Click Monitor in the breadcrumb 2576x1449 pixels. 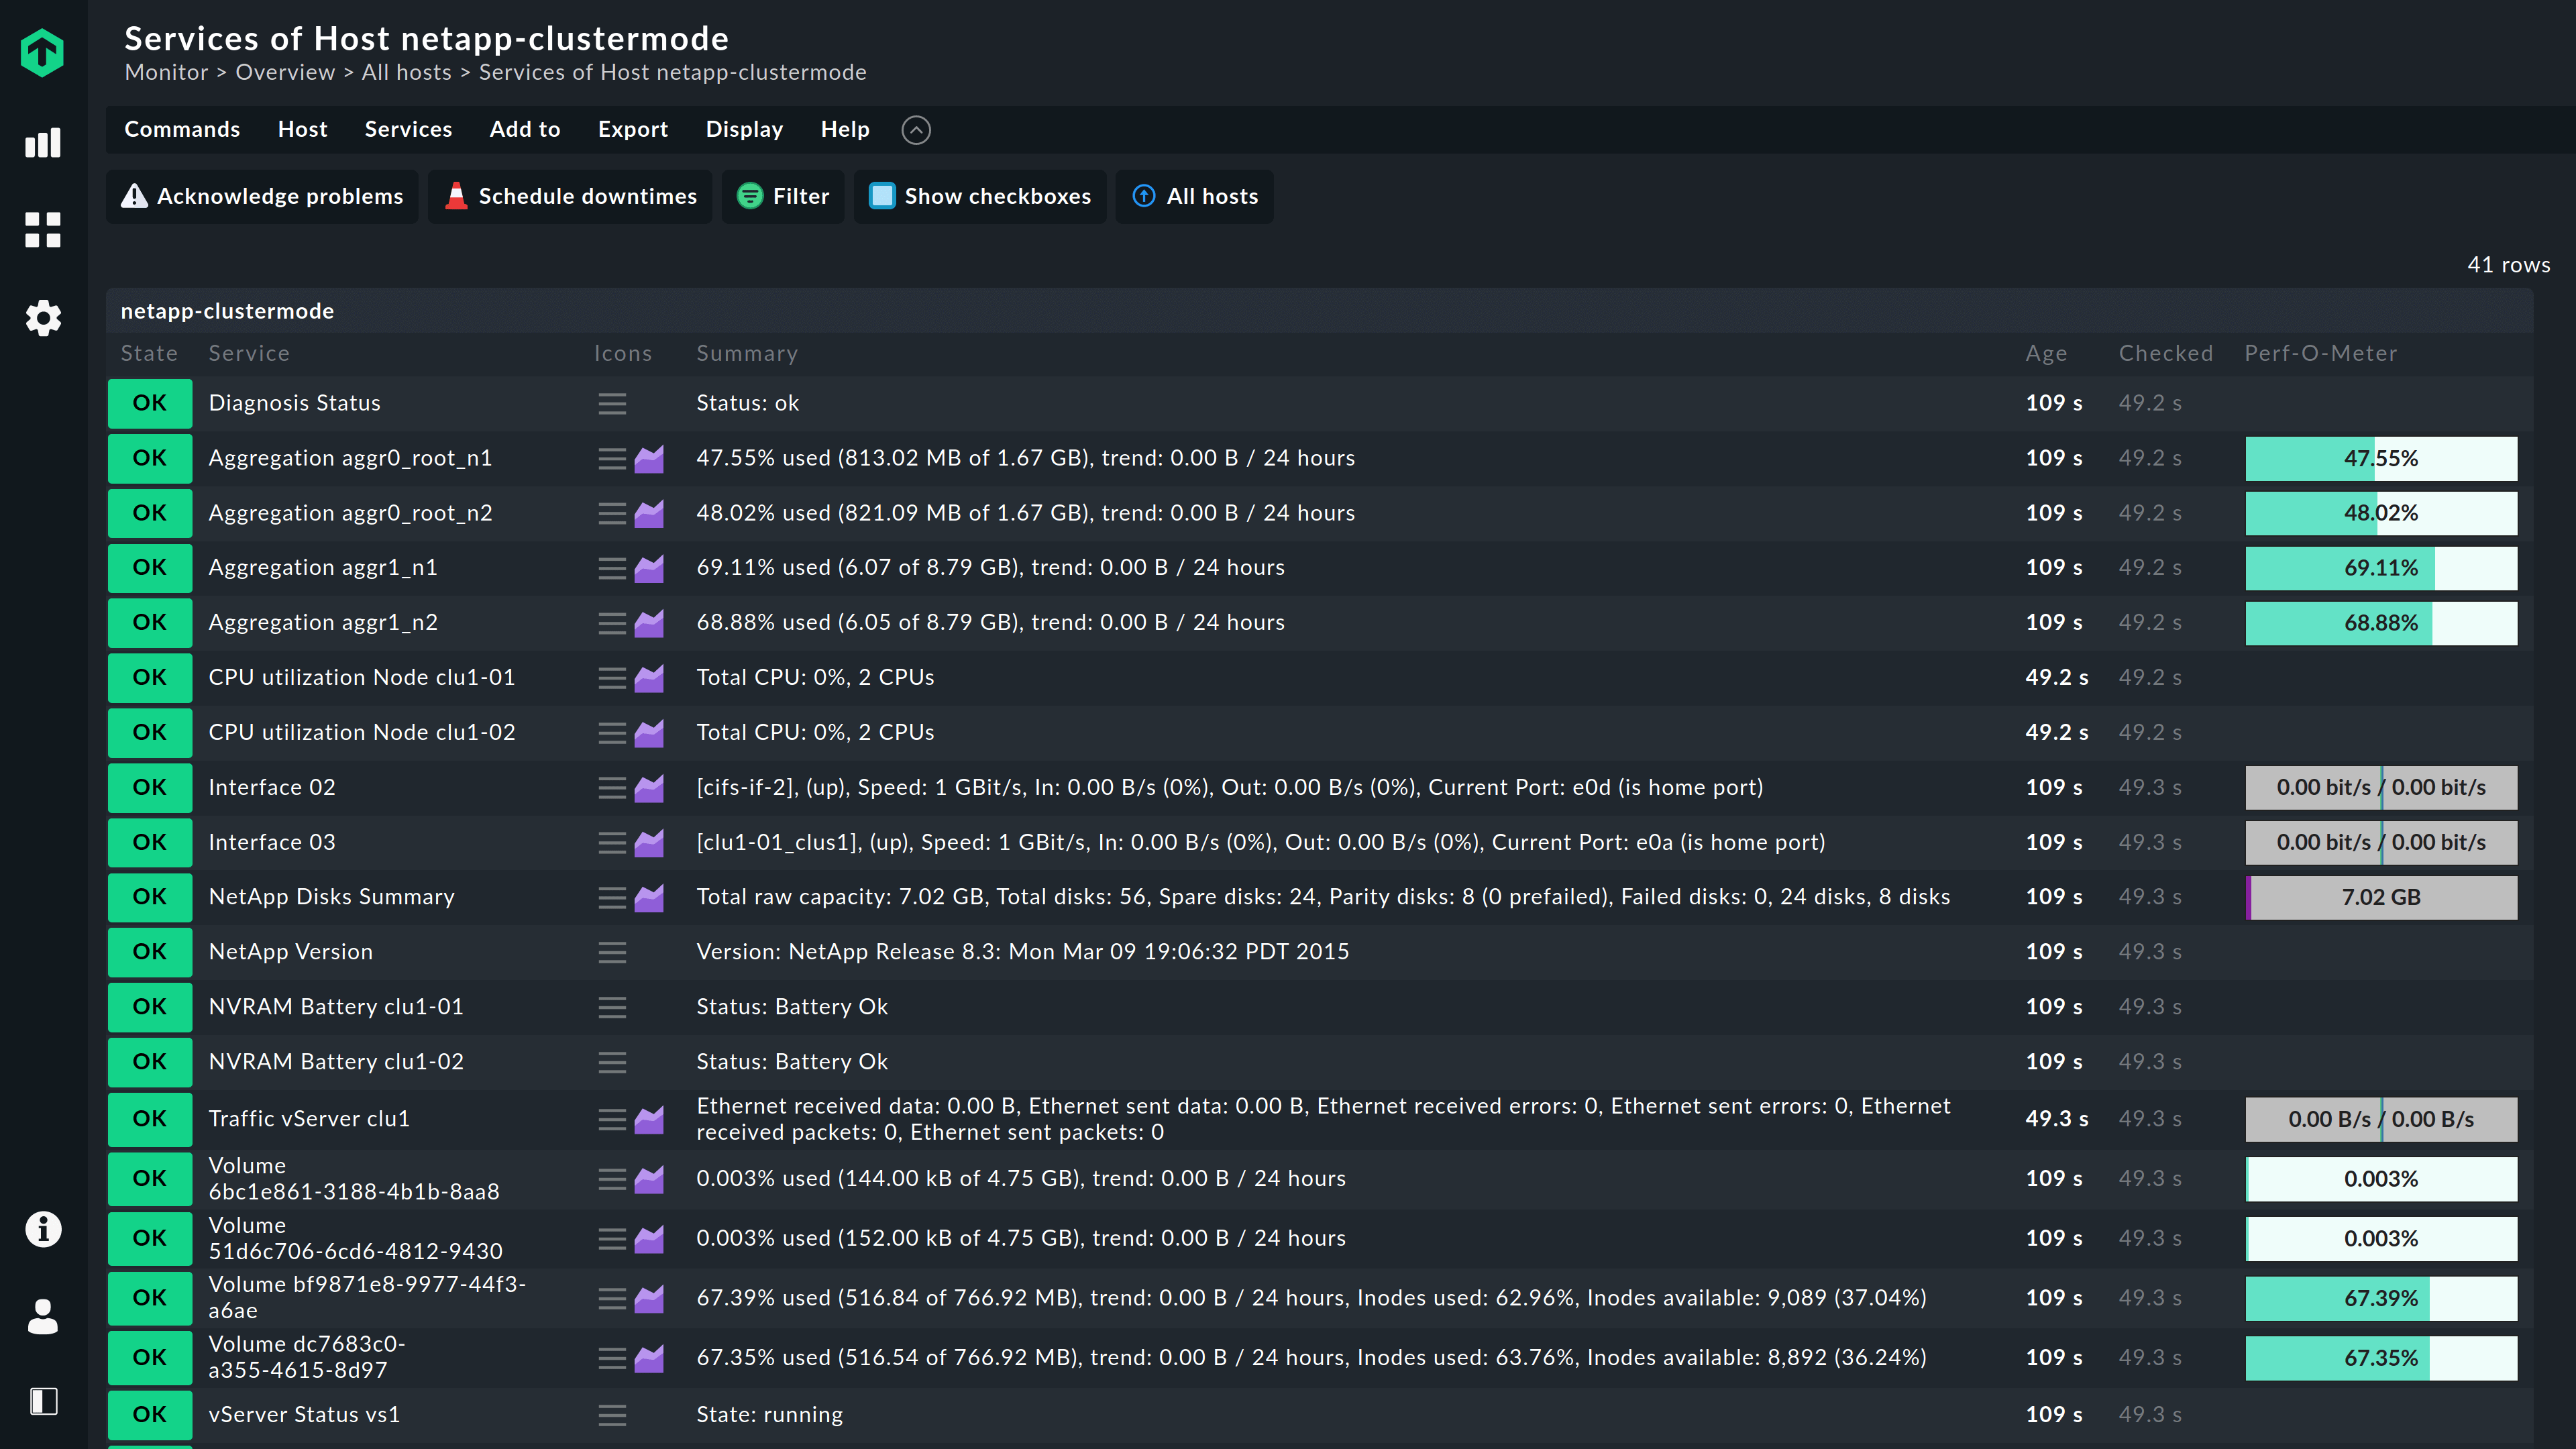pos(166,72)
